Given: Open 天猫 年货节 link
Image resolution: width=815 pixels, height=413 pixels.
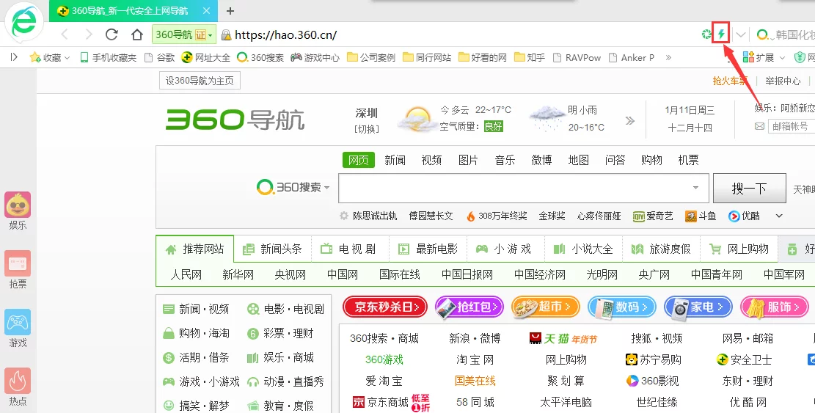Looking at the screenshot, I should point(563,339).
